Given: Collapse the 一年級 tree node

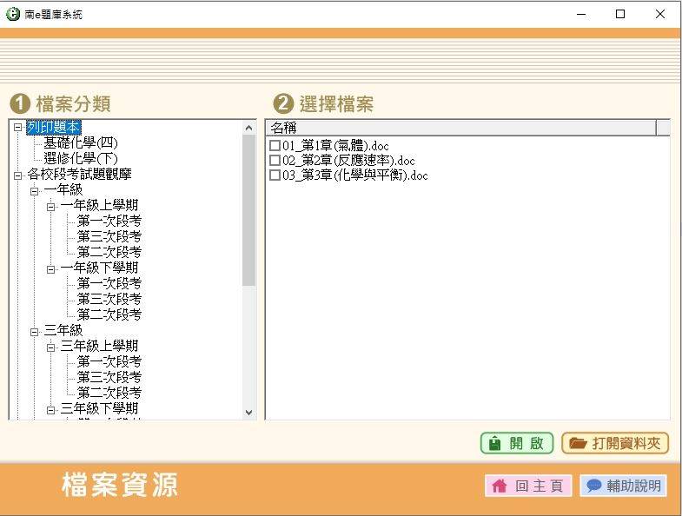Looking at the screenshot, I should (35, 191).
